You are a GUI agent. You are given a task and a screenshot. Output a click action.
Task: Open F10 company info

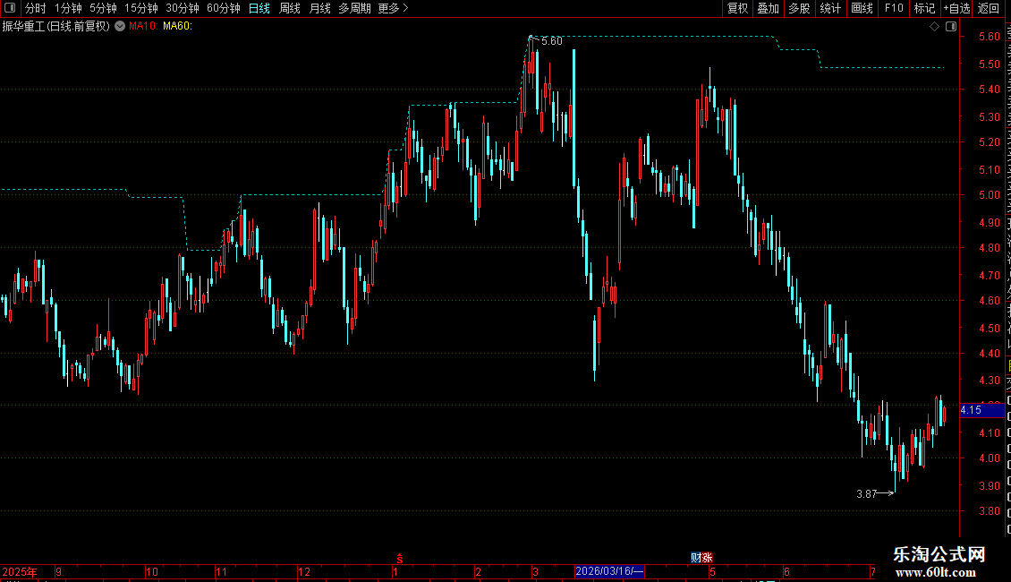point(894,8)
